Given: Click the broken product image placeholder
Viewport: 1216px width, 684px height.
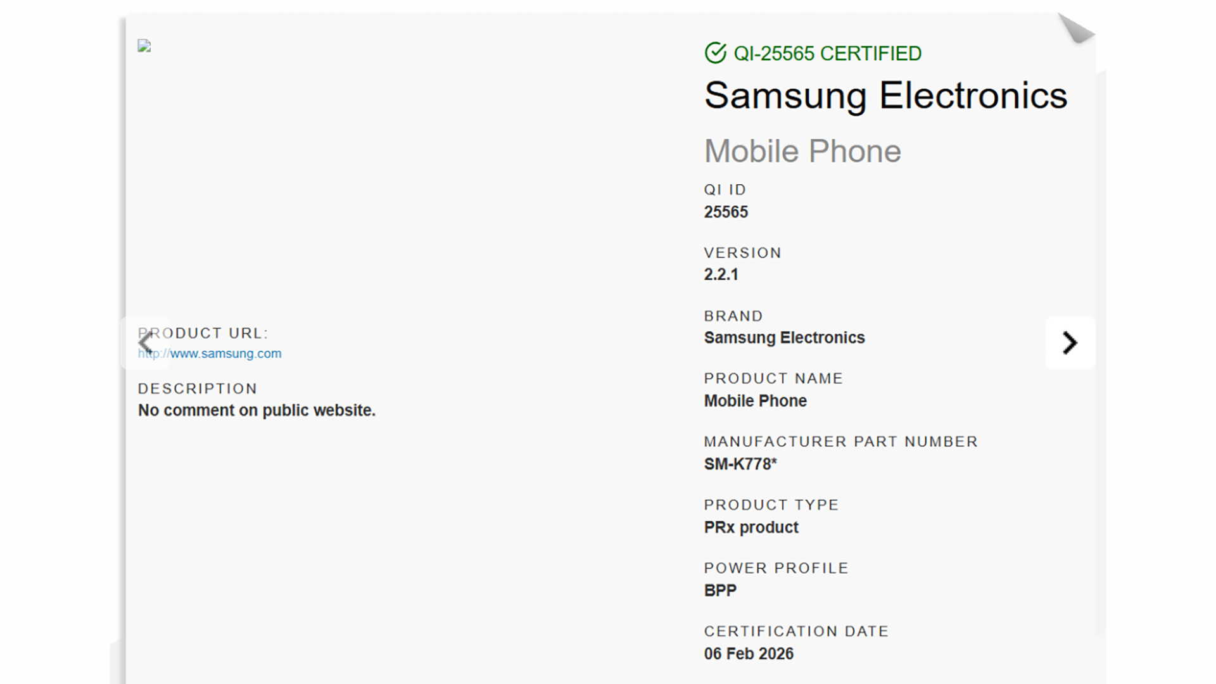Looking at the screenshot, I should (x=144, y=46).
